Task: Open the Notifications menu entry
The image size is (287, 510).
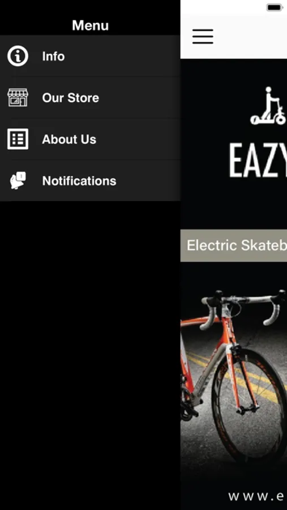Action: coord(91,181)
